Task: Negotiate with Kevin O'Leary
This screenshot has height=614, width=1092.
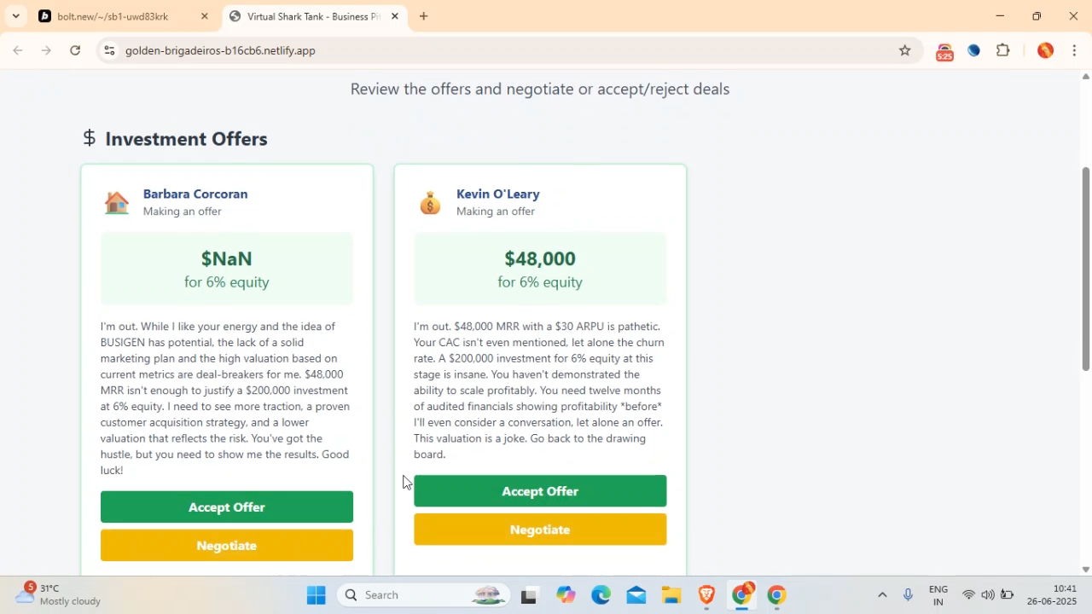Action: pos(540,530)
